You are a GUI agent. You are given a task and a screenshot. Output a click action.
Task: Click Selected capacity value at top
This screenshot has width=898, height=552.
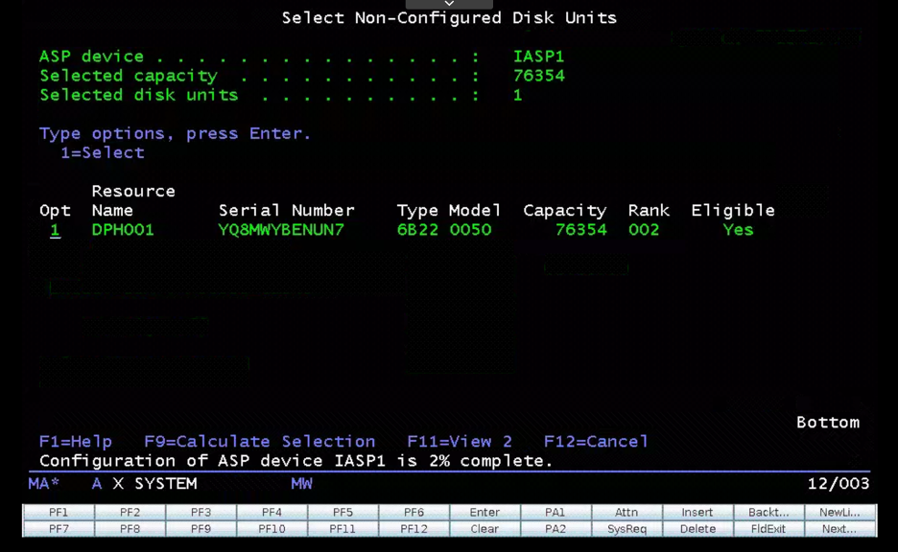pos(539,76)
